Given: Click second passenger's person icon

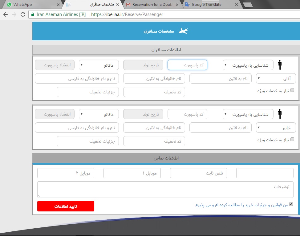Looking at the screenshot, I should [x=280, y=114].
